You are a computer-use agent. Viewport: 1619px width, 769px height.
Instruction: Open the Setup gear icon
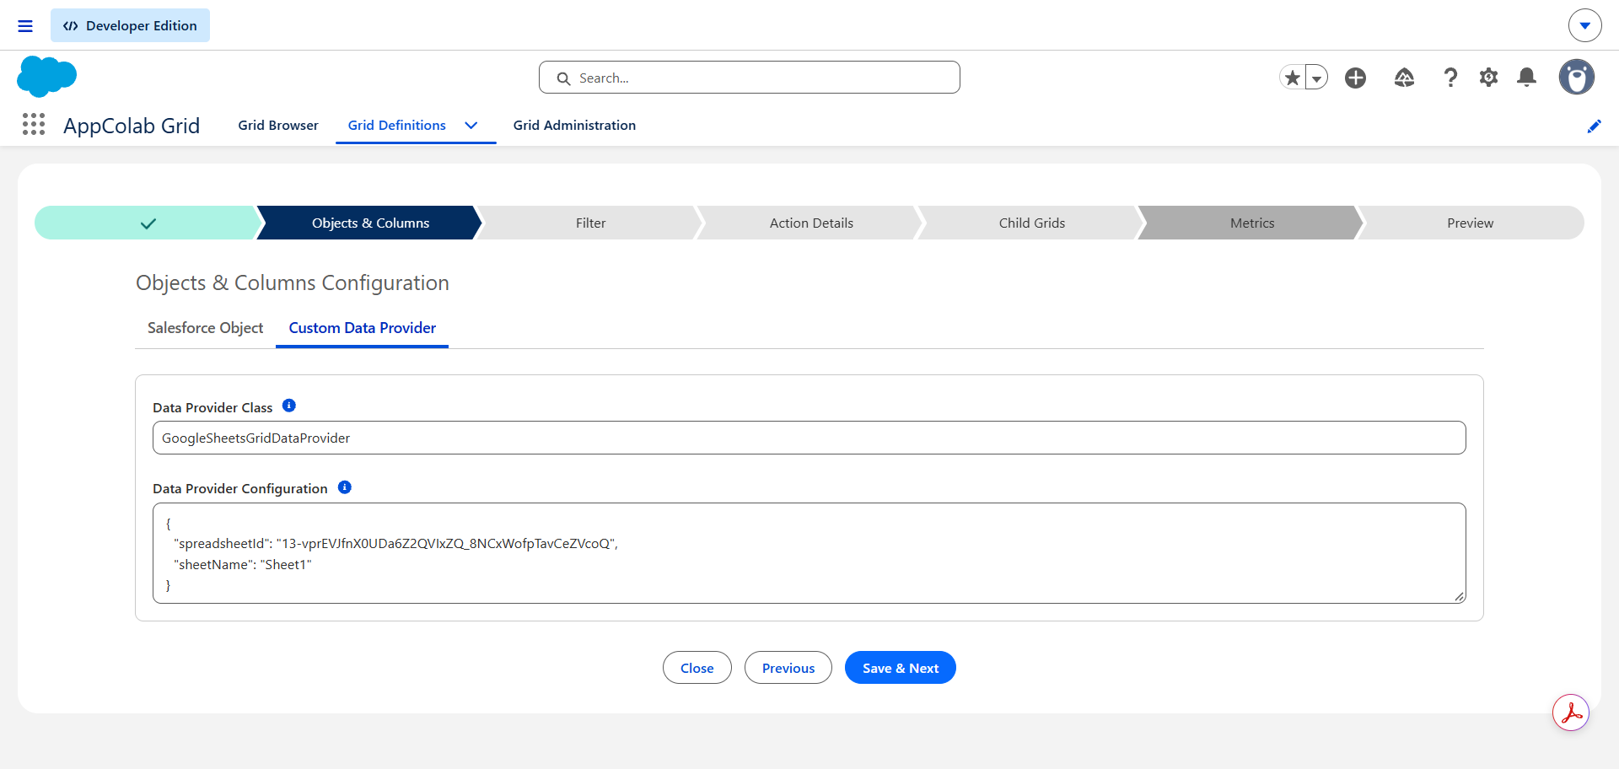click(x=1488, y=78)
